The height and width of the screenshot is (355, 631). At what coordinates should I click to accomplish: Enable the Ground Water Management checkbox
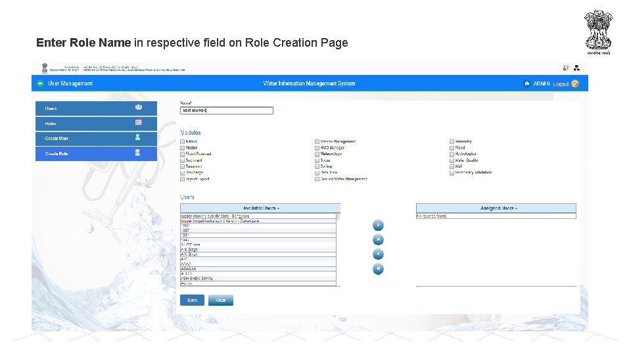317,179
